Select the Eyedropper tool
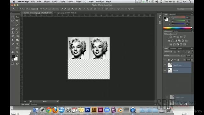This screenshot has height=115, width=204. tap(17, 25)
